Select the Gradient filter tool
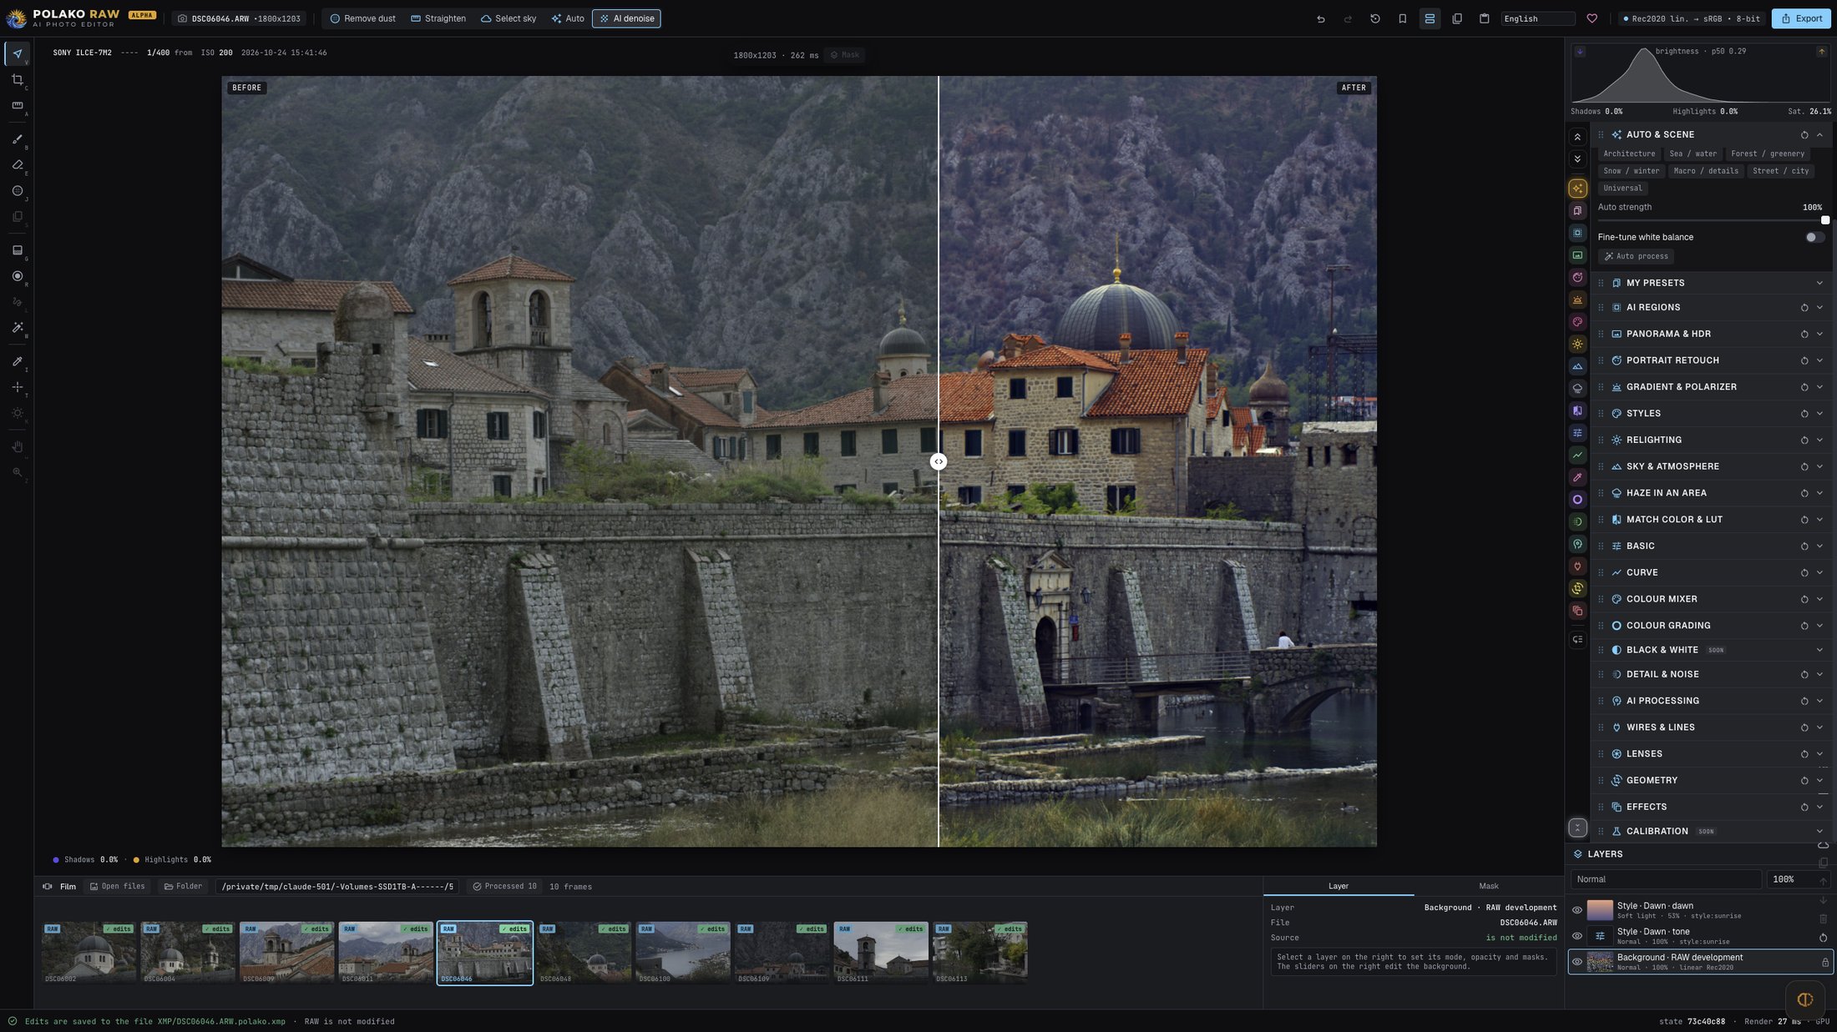 coord(18,250)
